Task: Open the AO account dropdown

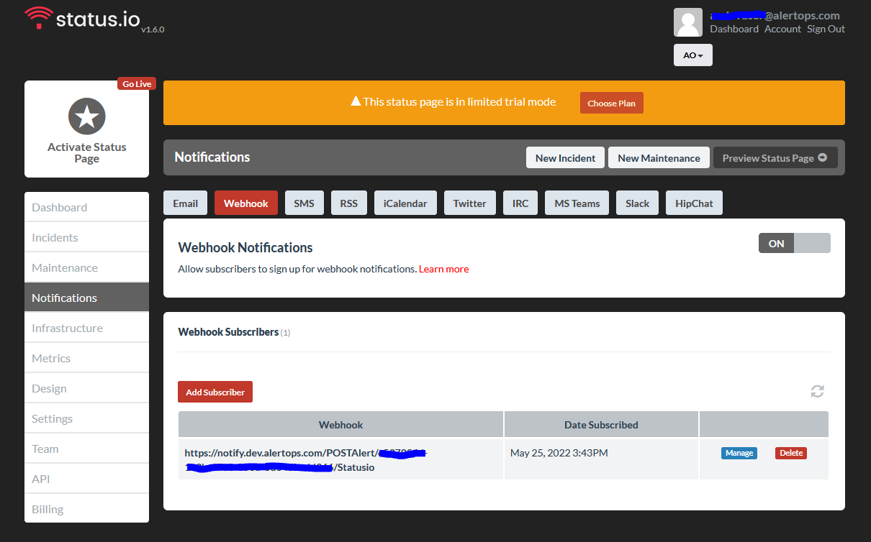Action: pyautogui.click(x=692, y=55)
